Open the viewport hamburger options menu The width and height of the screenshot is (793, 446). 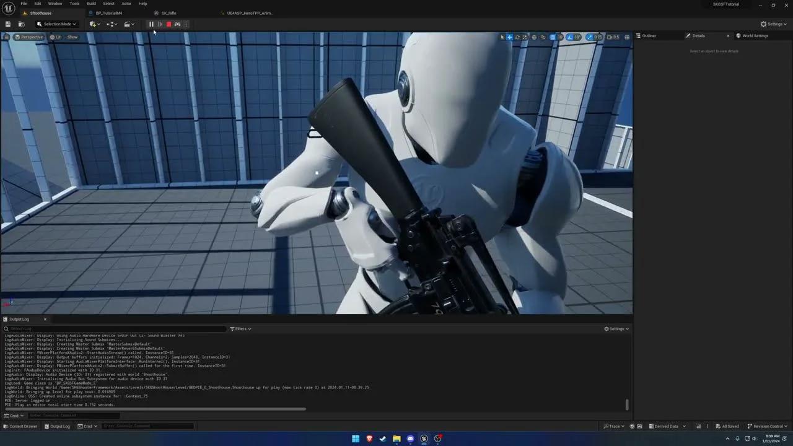coord(6,37)
